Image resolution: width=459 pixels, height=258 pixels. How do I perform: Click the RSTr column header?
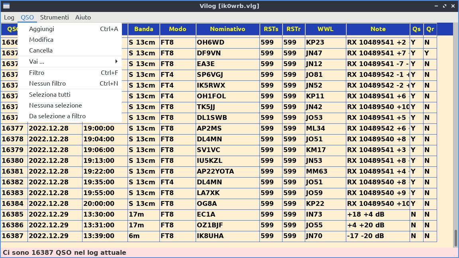(294, 29)
